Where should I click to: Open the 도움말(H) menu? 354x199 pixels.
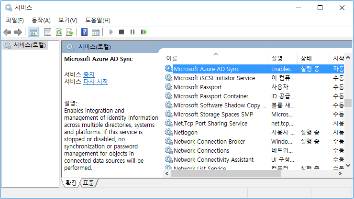coord(98,20)
